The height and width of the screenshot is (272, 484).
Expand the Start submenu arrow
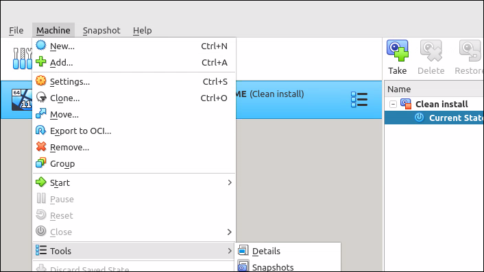point(230,182)
